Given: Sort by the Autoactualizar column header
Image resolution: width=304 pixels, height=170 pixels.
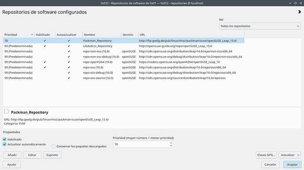Looking at the screenshot, I should pyautogui.click(x=69, y=35).
